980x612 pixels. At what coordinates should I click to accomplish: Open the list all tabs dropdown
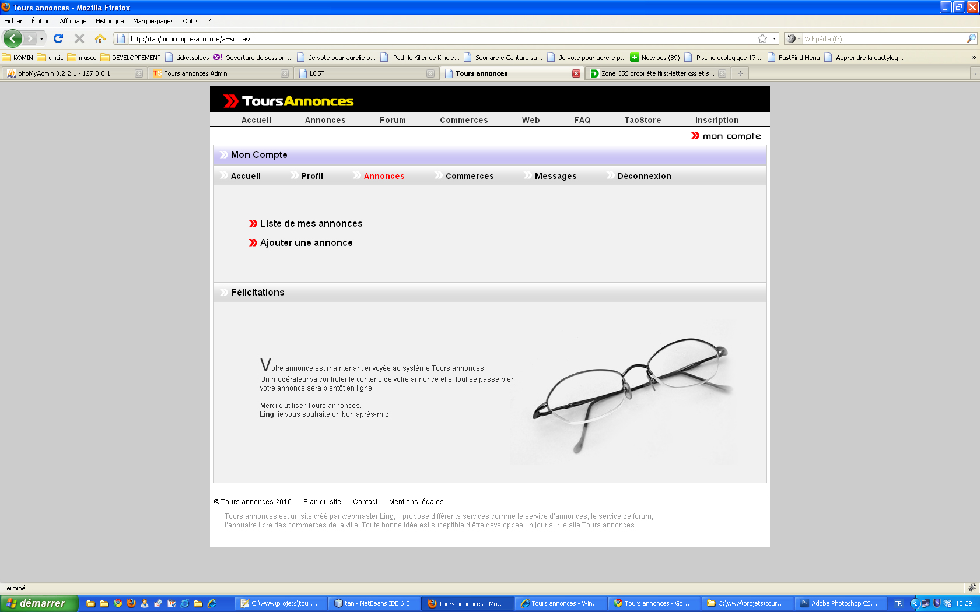975,73
